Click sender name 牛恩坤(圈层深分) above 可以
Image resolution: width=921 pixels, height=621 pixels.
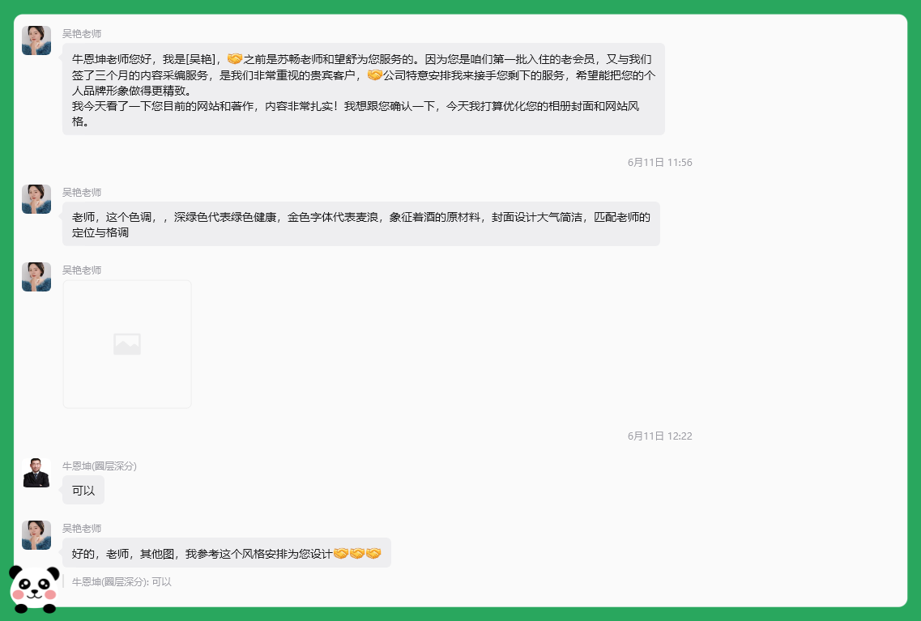(100, 466)
